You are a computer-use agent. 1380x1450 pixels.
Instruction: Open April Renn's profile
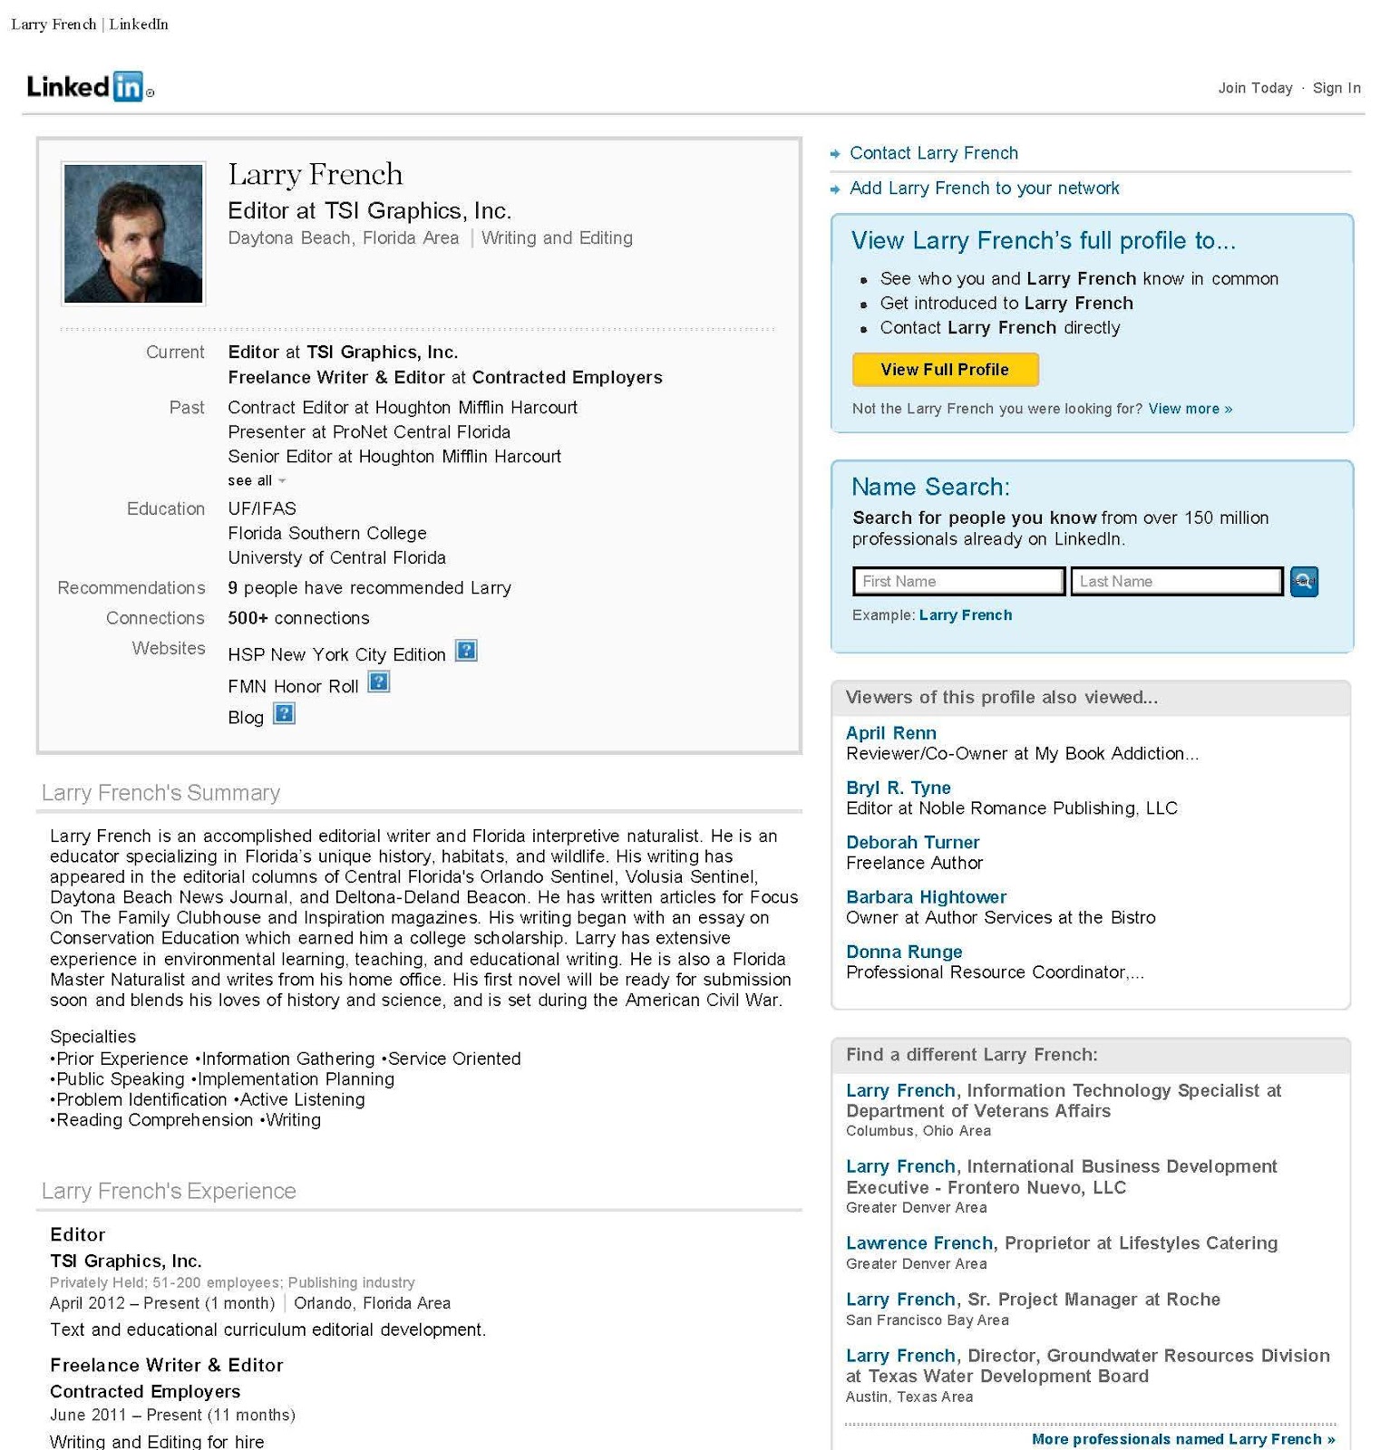point(891,732)
